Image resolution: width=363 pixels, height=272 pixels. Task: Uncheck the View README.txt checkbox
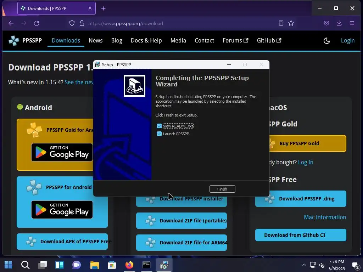pos(159,126)
